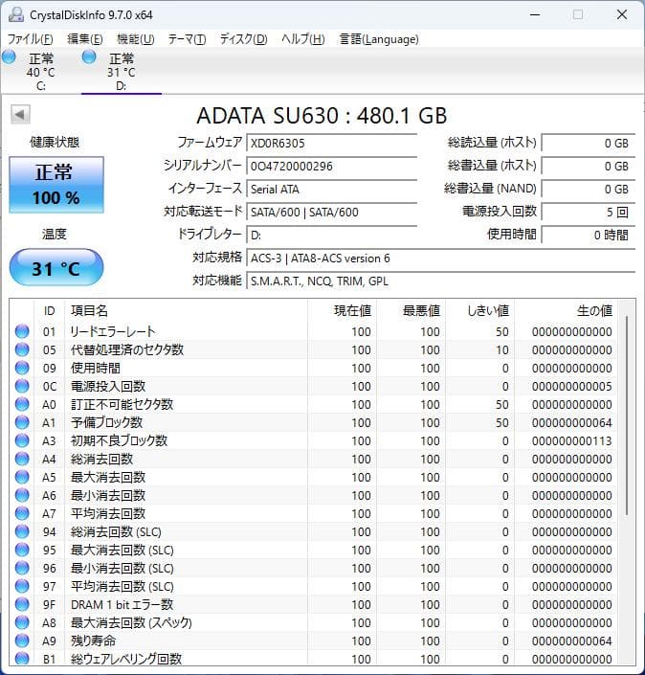Screen dimensions: 645x675
Task: Select the row name 残り寿命
Action: coord(93,641)
